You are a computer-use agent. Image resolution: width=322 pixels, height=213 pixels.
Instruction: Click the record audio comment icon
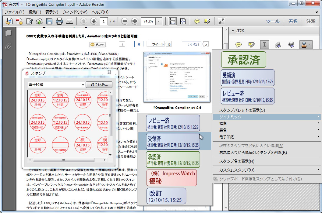(x=291, y=44)
